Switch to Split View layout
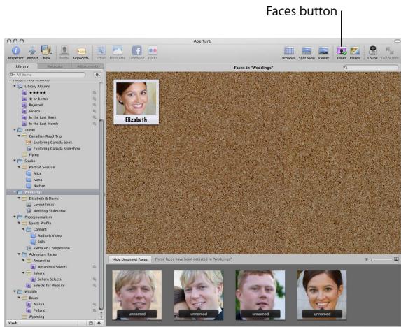The height and width of the screenshot is (327, 401). click(x=307, y=53)
